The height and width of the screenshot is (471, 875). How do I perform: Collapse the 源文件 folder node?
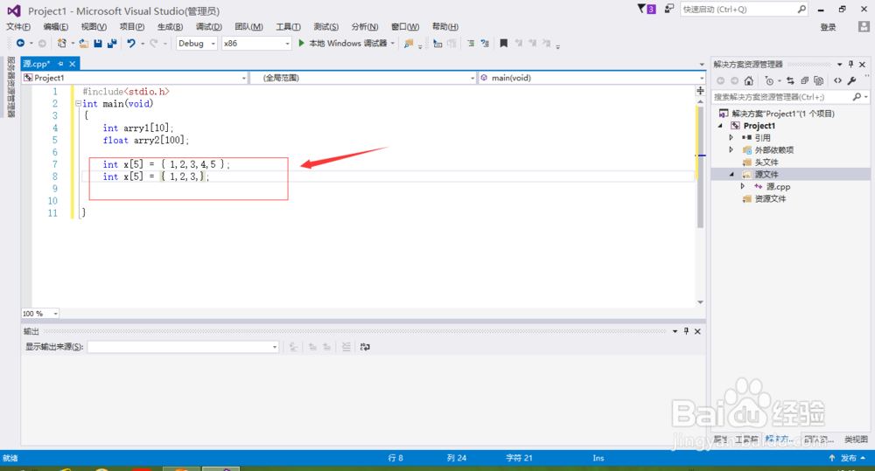point(731,175)
